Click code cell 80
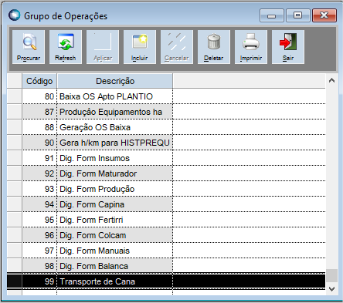 tap(39, 96)
